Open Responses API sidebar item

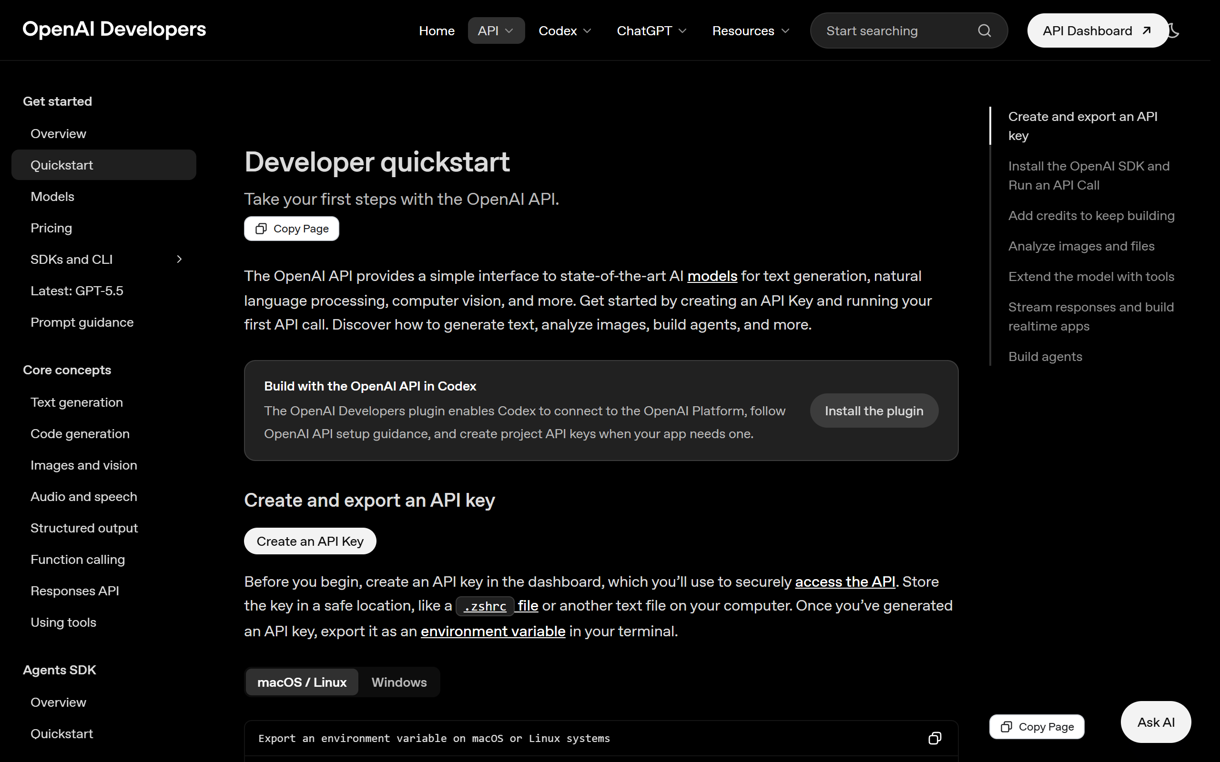(x=104, y=591)
